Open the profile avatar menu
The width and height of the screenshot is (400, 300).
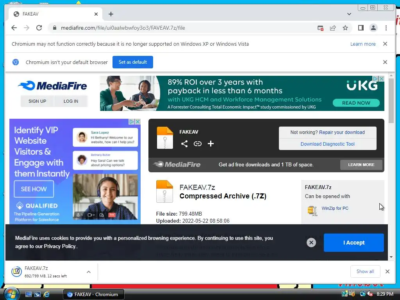[373, 28]
